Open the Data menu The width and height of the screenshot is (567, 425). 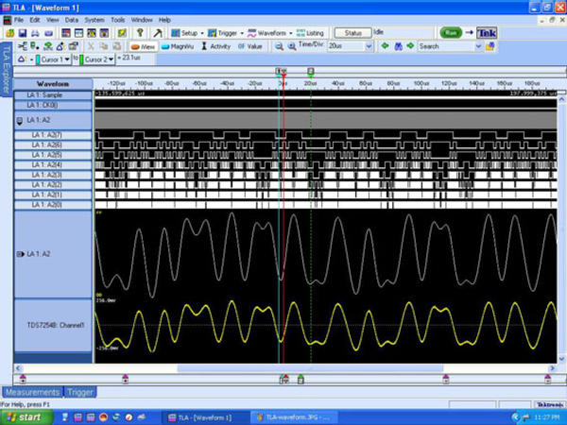(72, 19)
